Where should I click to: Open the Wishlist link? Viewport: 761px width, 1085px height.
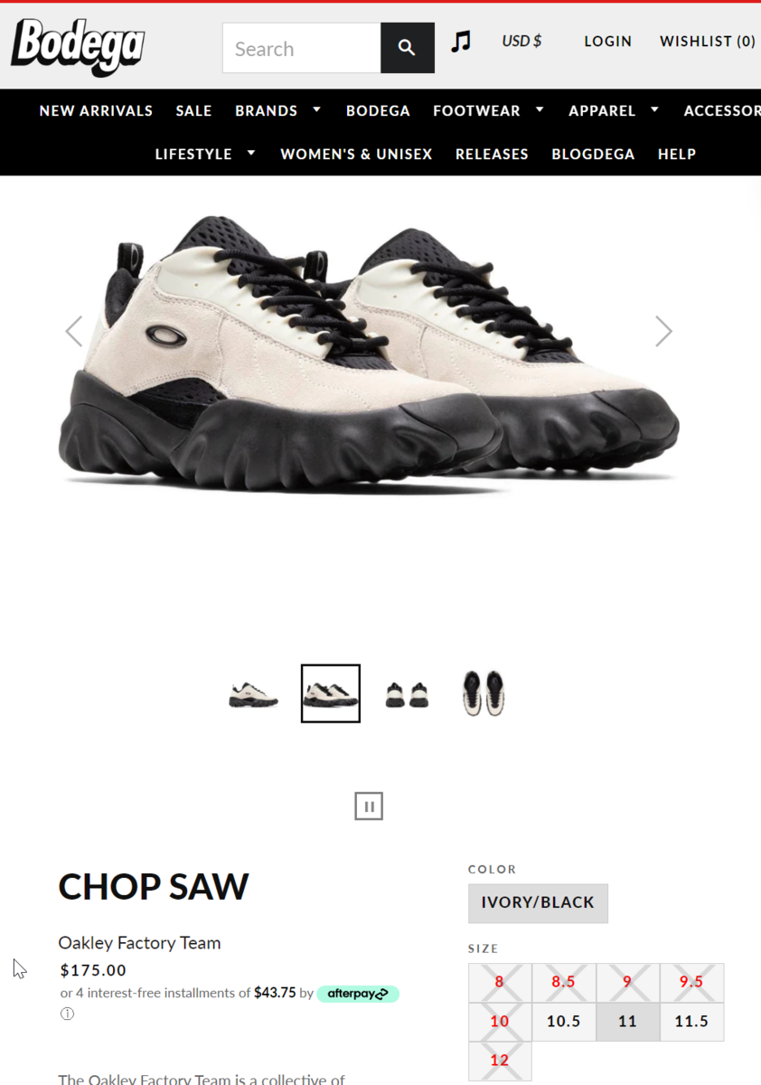pos(708,42)
